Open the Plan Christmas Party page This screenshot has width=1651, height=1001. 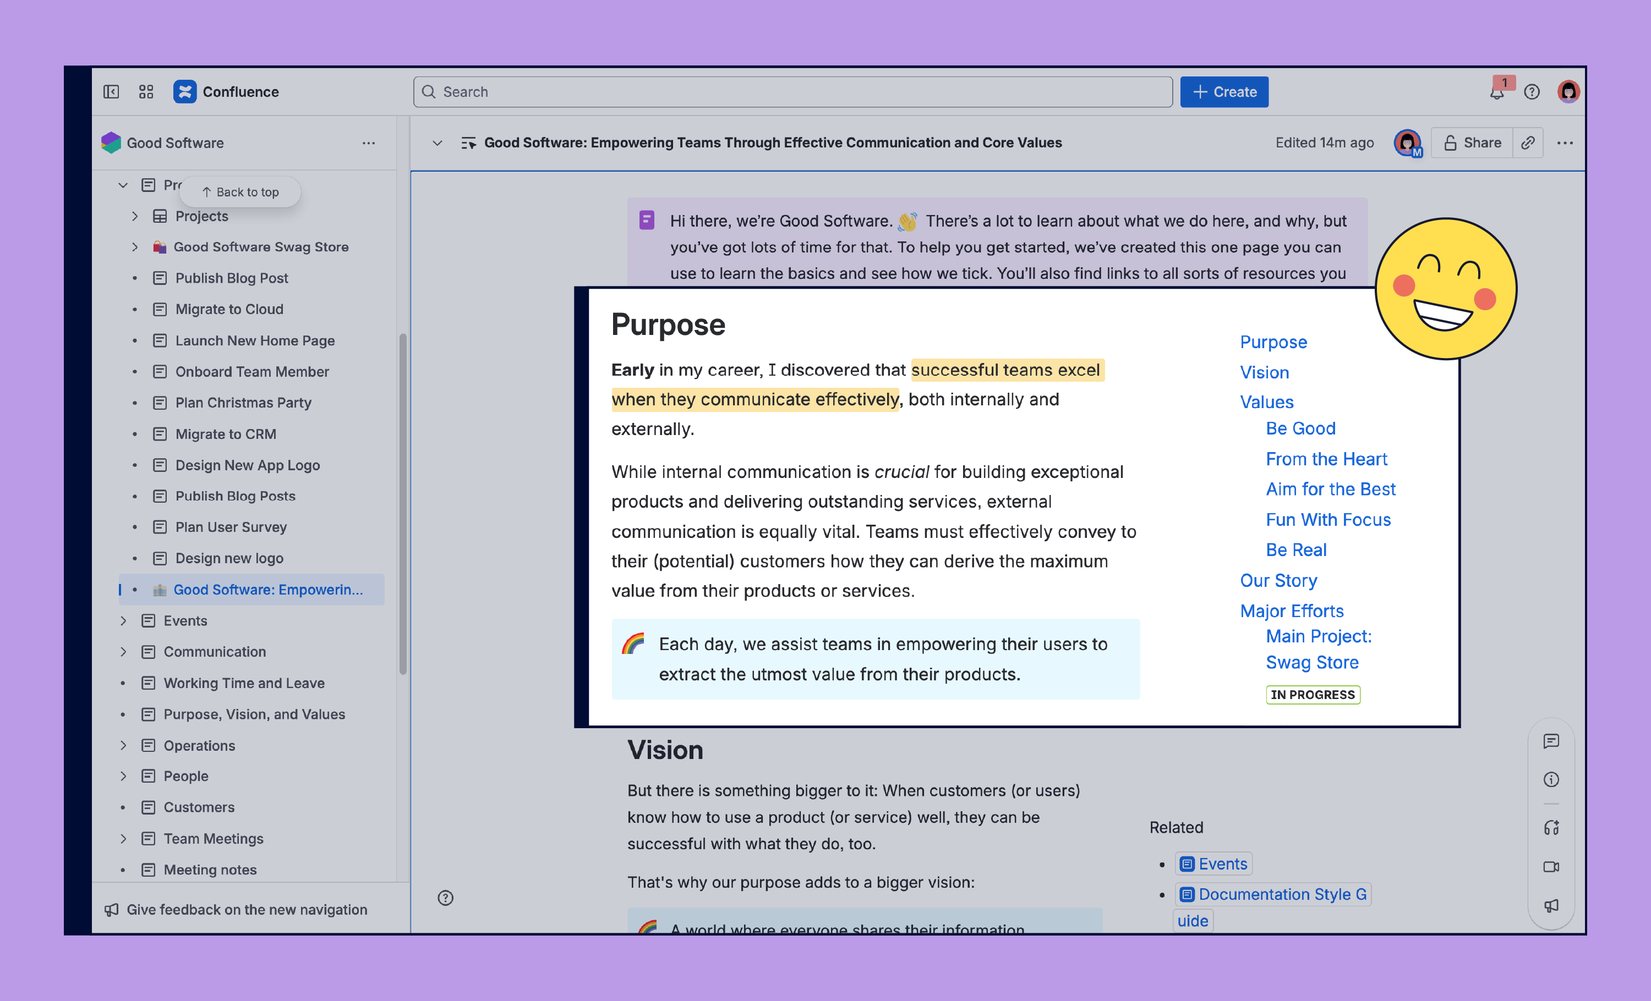click(x=243, y=403)
